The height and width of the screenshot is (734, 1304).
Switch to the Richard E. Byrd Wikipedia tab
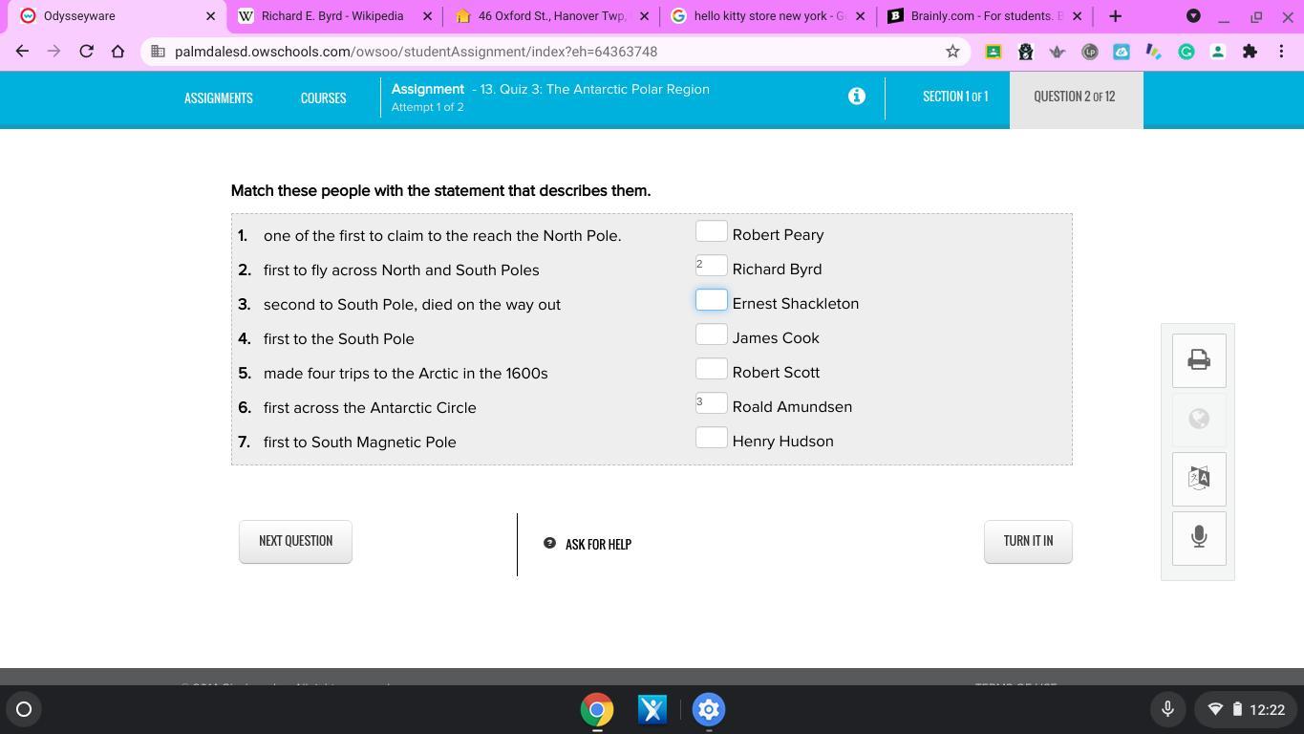click(335, 16)
